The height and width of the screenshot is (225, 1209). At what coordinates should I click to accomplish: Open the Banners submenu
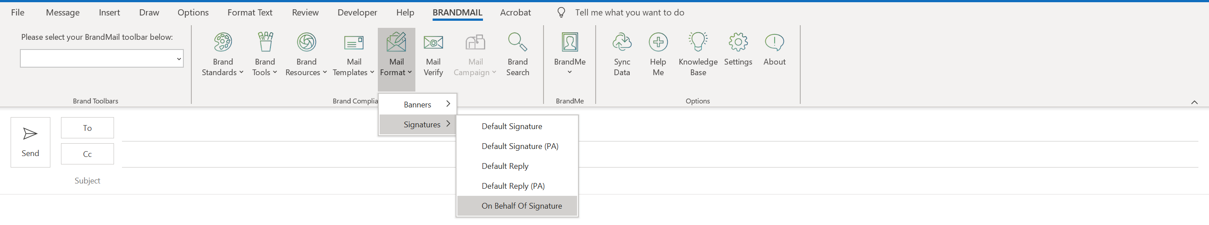click(x=417, y=104)
